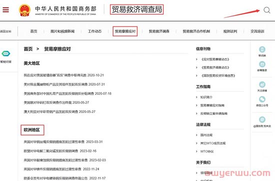Click the 中华人民共和国商务部 header title
The image size is (275, 181).
click(65, 9)
